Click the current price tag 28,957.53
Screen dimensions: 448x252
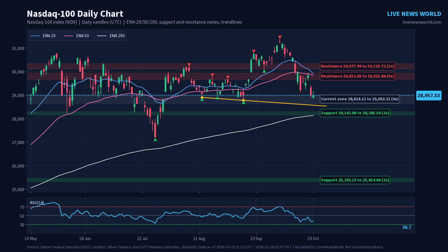429,95
